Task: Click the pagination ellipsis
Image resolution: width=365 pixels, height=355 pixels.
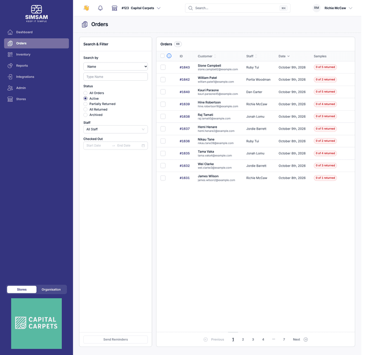Action: click(273, 339)
